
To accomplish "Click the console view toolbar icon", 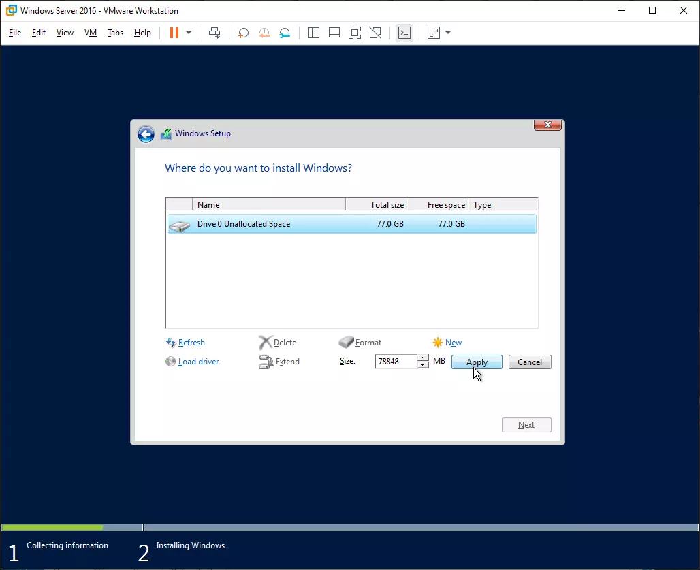I will (x=404, y=33).
